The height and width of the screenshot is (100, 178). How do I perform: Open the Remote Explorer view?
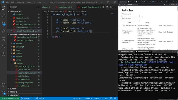click(x=3, y=39)
